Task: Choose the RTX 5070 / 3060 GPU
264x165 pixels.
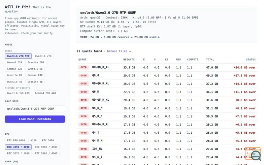Action: (18, 153)
